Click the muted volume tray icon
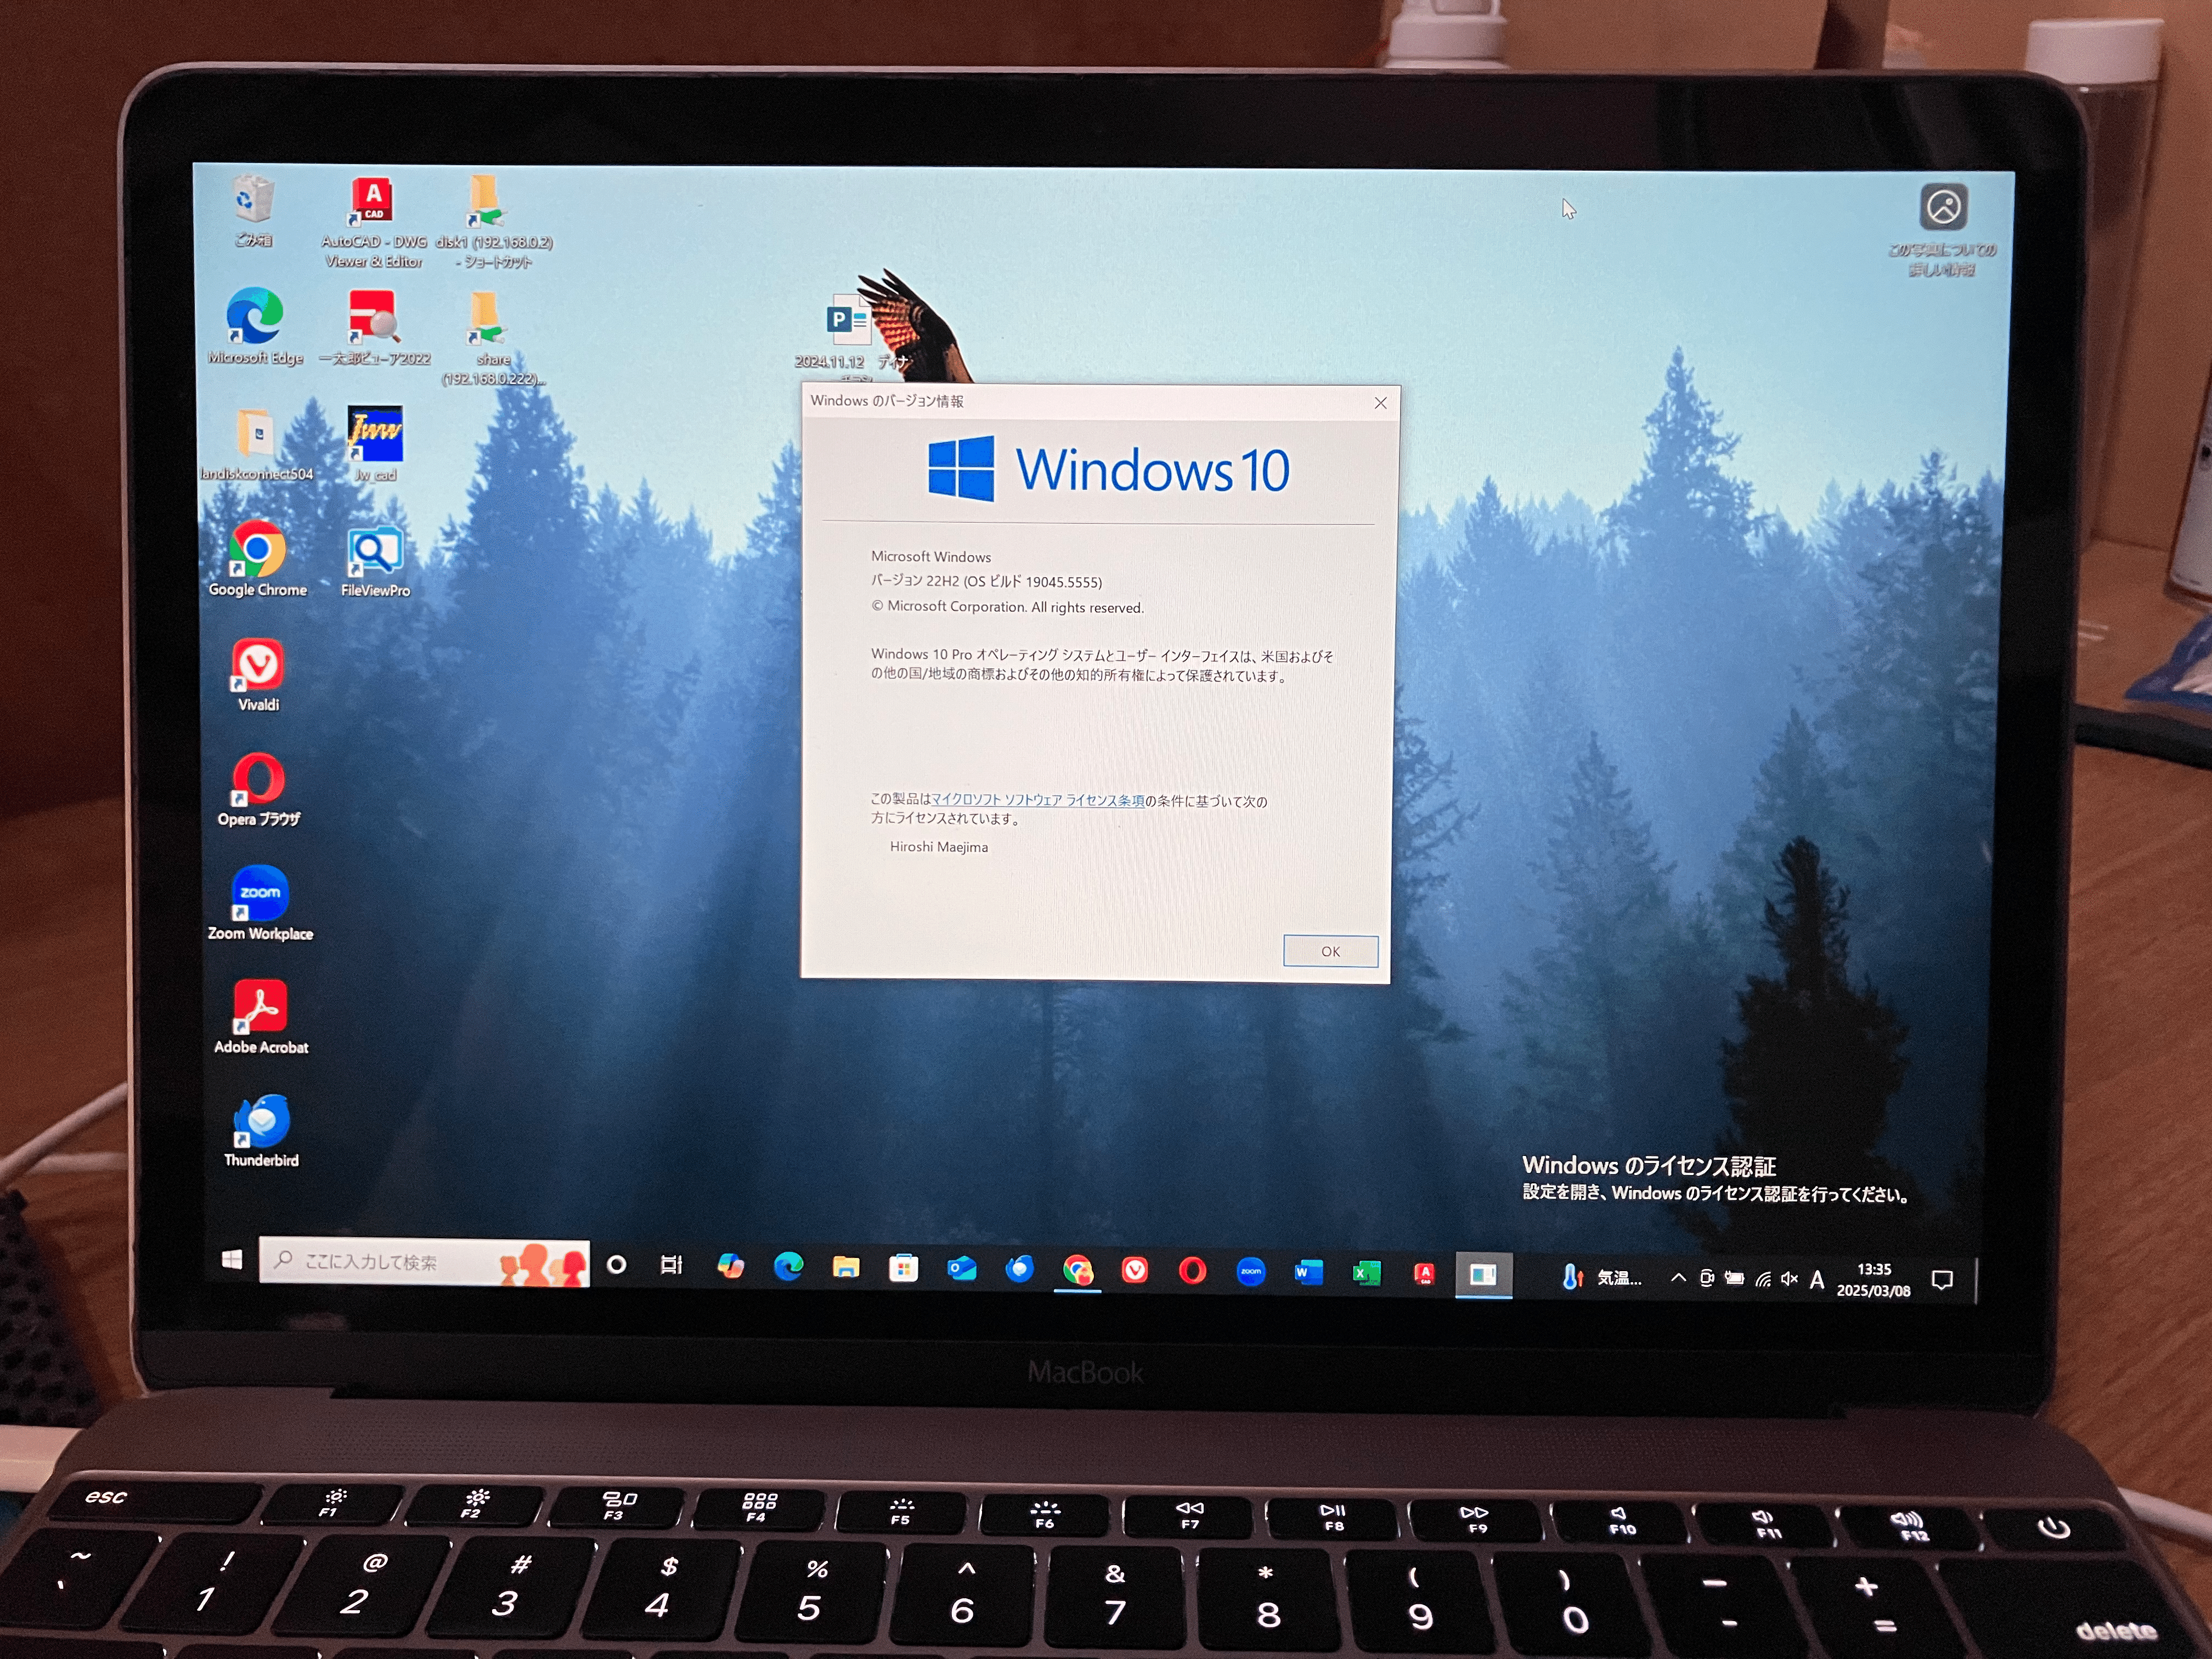The width and height of the screenshot is (2212, 1659). [1790, 1280]
